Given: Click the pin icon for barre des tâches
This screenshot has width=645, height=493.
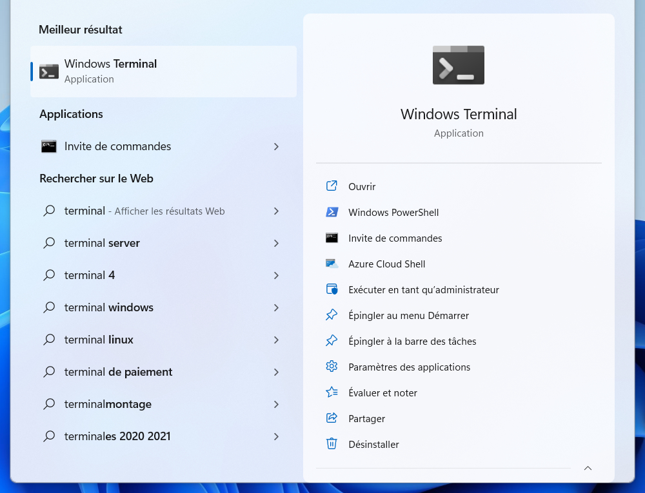Looking at the screenshot, I should click(x=332, y=341).
